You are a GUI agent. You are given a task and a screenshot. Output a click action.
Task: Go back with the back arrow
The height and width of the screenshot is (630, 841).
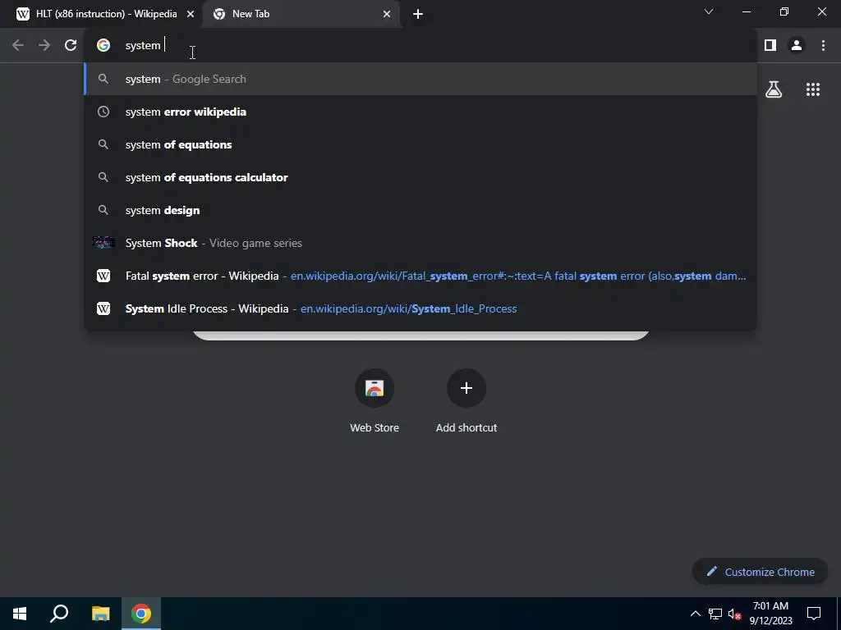(18, 46)
